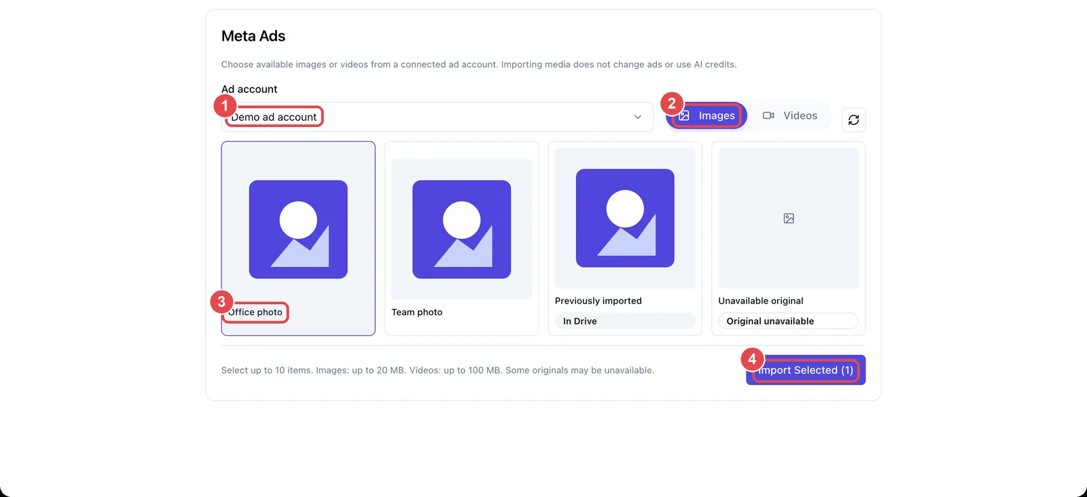Click the Import Selected (1) button

tap(806, 370)
